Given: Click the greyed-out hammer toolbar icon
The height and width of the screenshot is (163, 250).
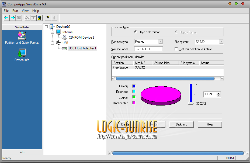Looking at the screenshot, I should (x=33, y=18).
